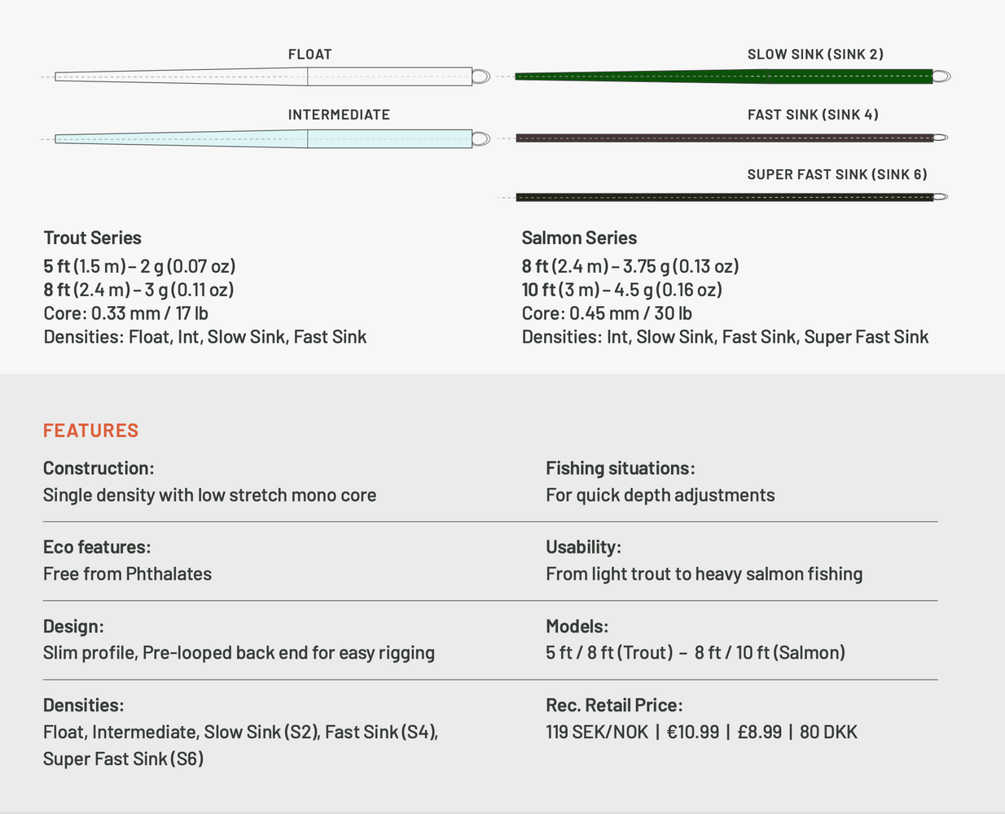The image size is (1005, 814).
Task: Click the Super Fast Sink leader diagram
Action: click(x=723, y=197)
